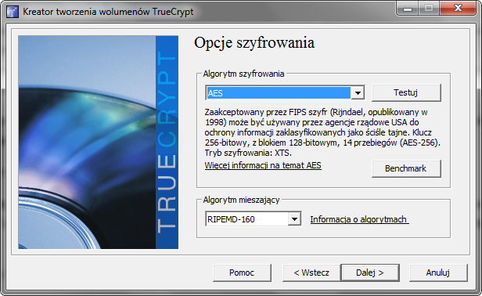Click the AES description text starting Zaakceptowany

pos(322,132)
